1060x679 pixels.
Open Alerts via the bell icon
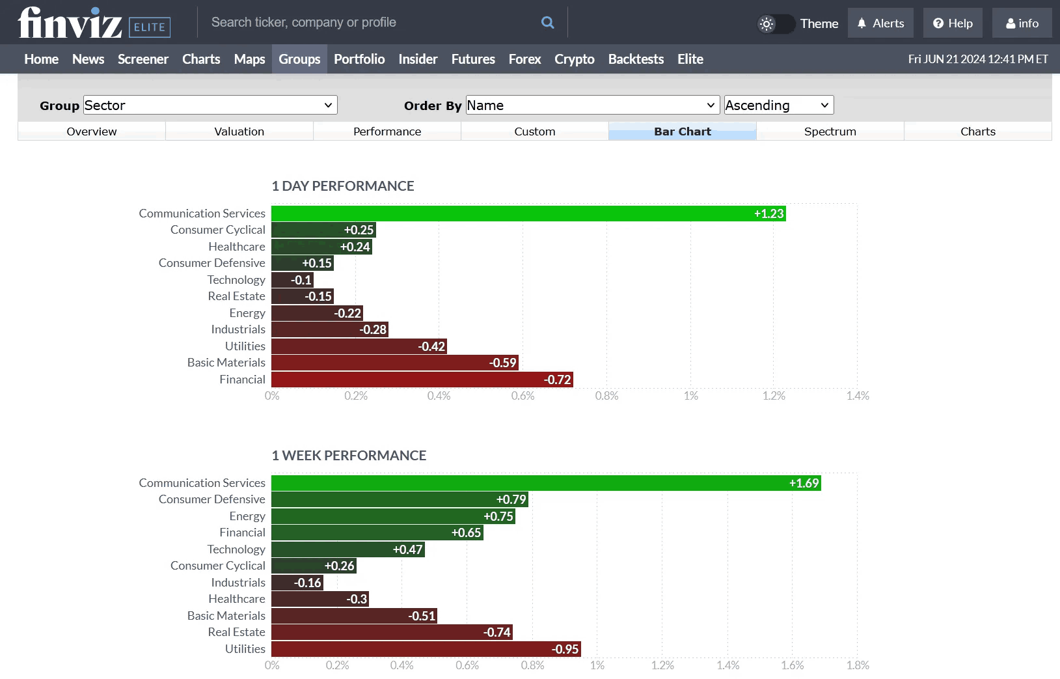(x=880, y=22)
